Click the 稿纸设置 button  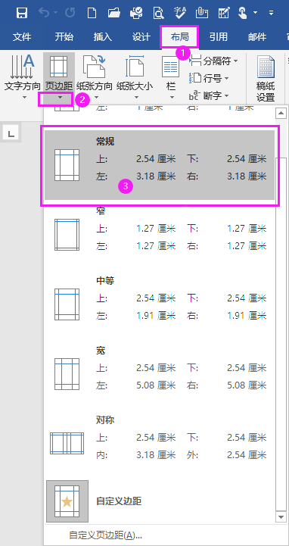click(266, 79)
